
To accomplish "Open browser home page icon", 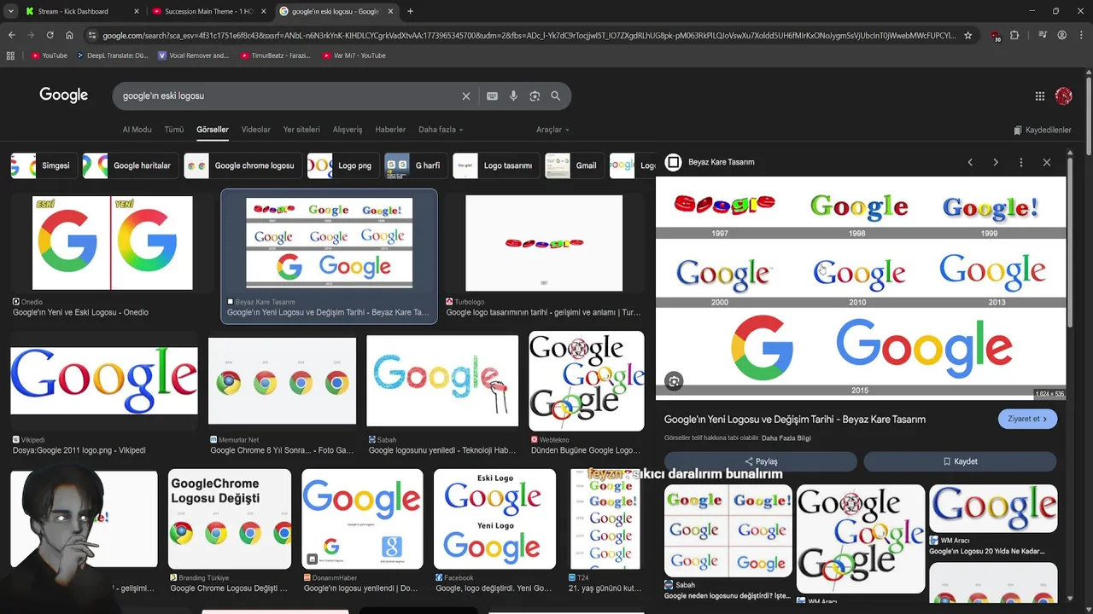I will [x=69, y=35].
